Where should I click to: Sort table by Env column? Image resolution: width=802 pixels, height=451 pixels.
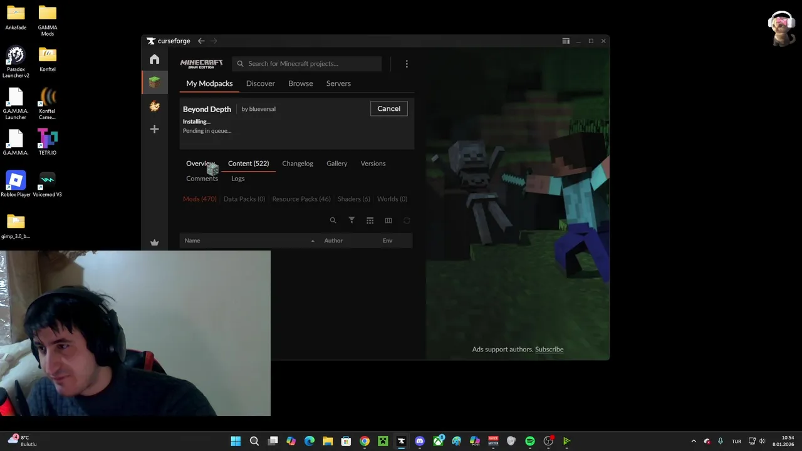pos(388,241)
